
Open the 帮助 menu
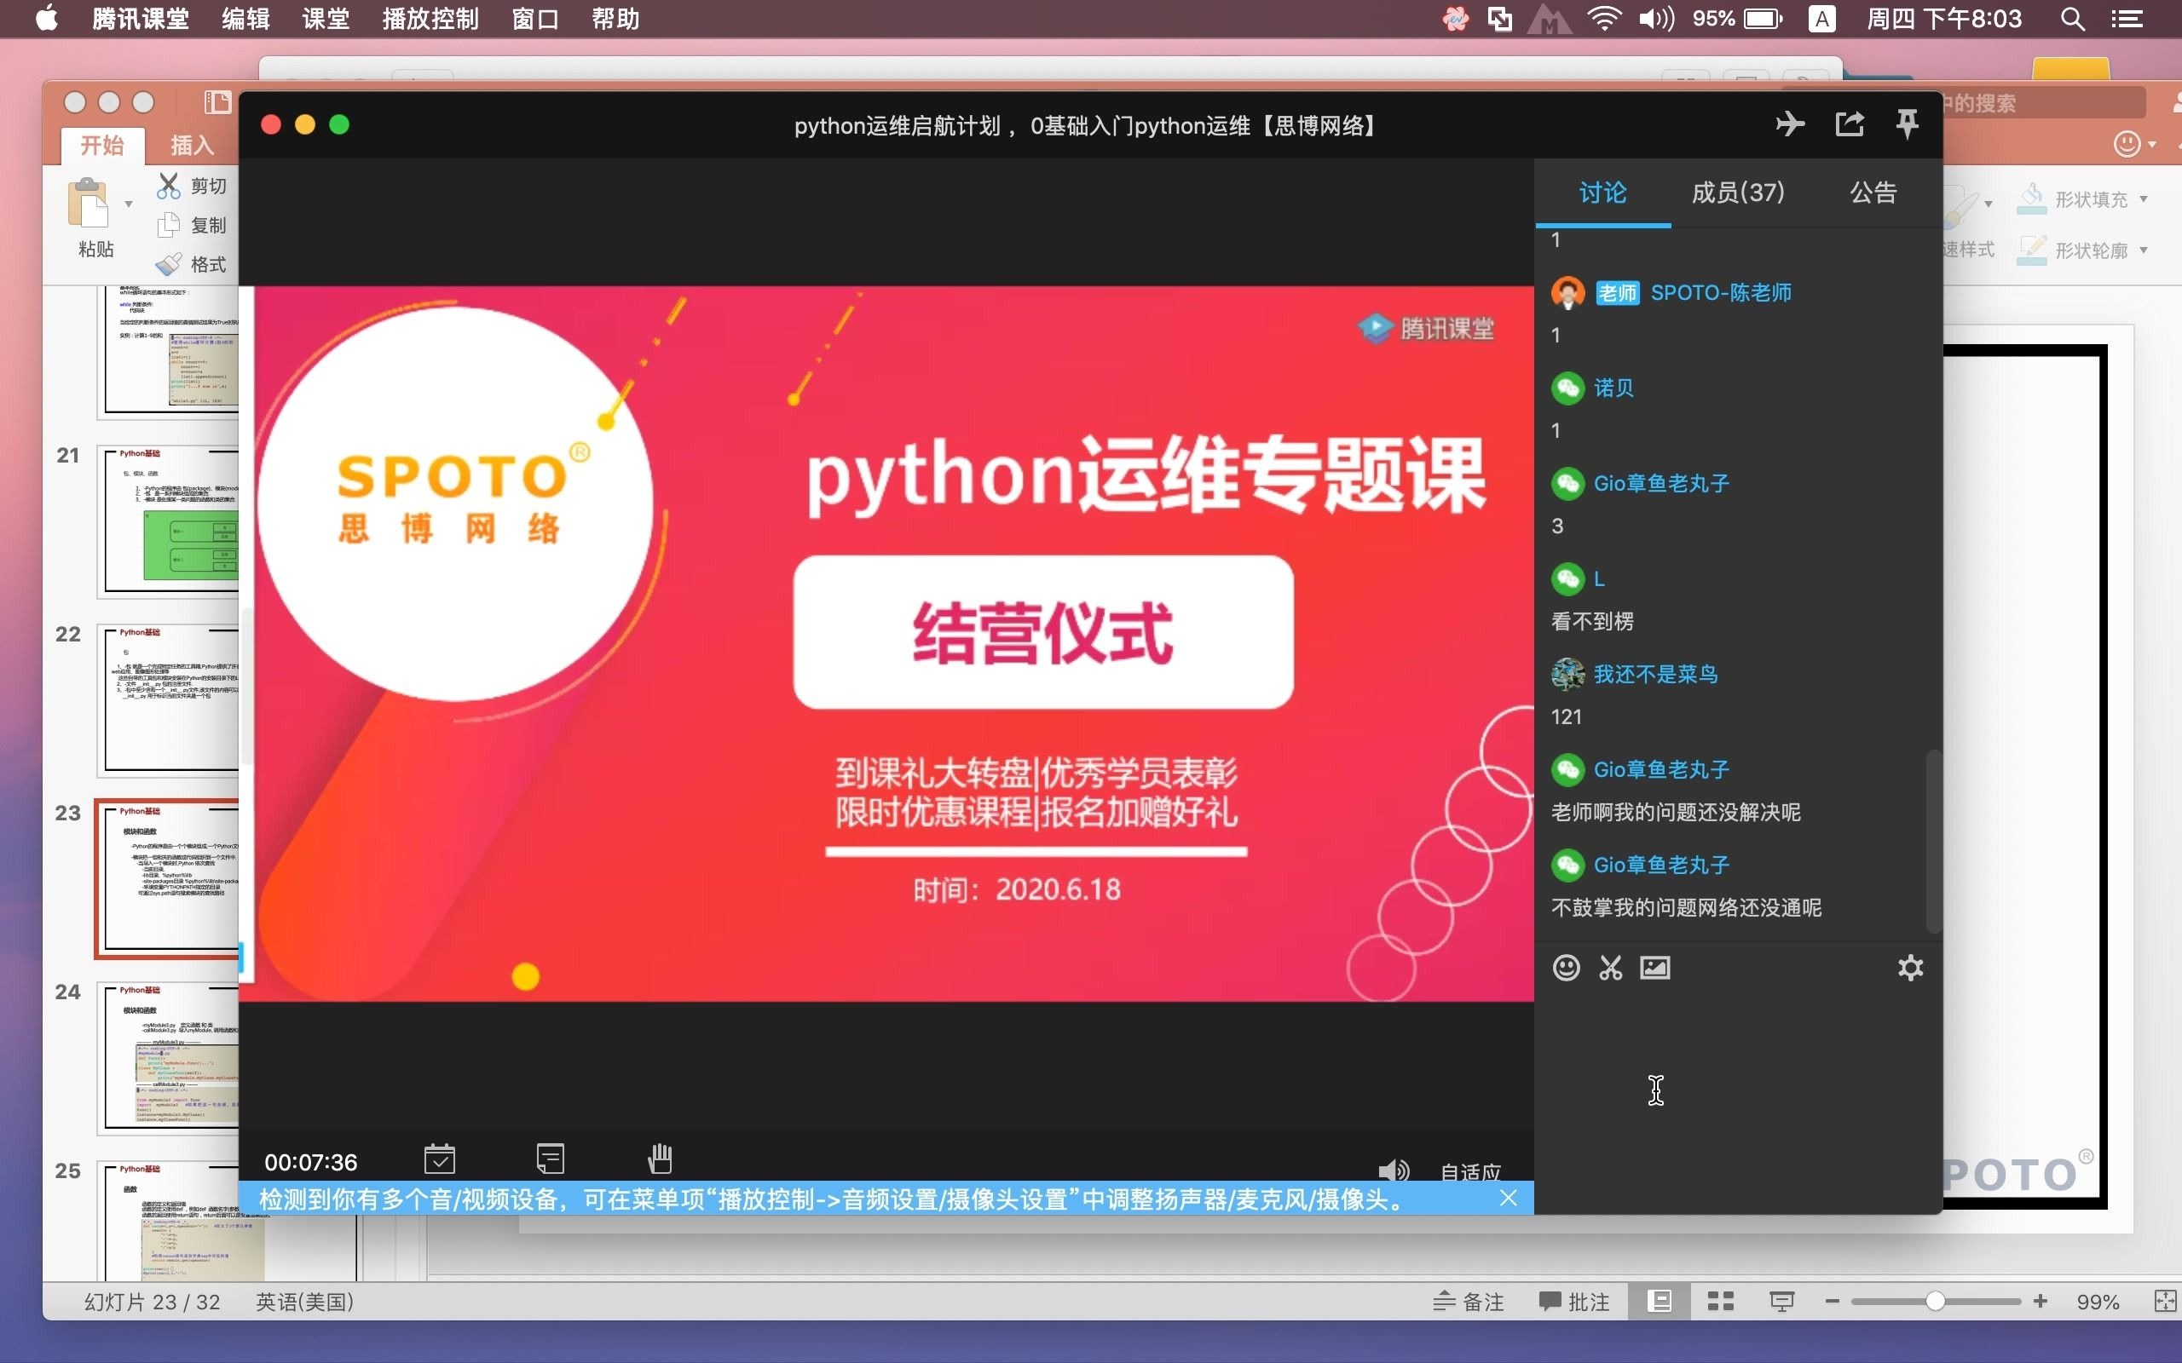(x=615, y=19)
